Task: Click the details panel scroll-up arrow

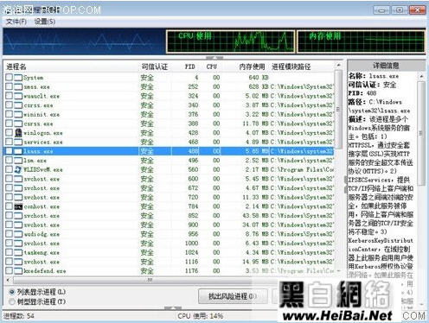Action: point(421,76)
